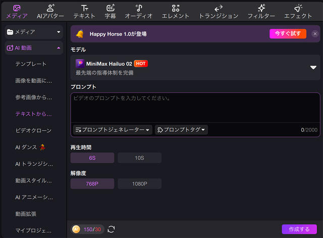
Task: Expand the メディア folder dropdown in sidebar
Action: [x=34, y=32]
